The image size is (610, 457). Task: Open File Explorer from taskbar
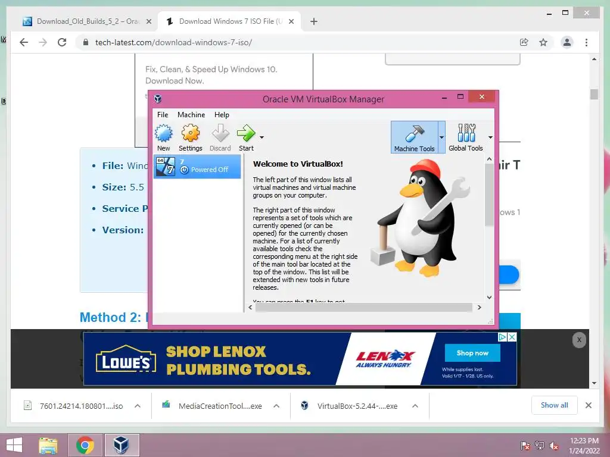click(x=48, y=445)
